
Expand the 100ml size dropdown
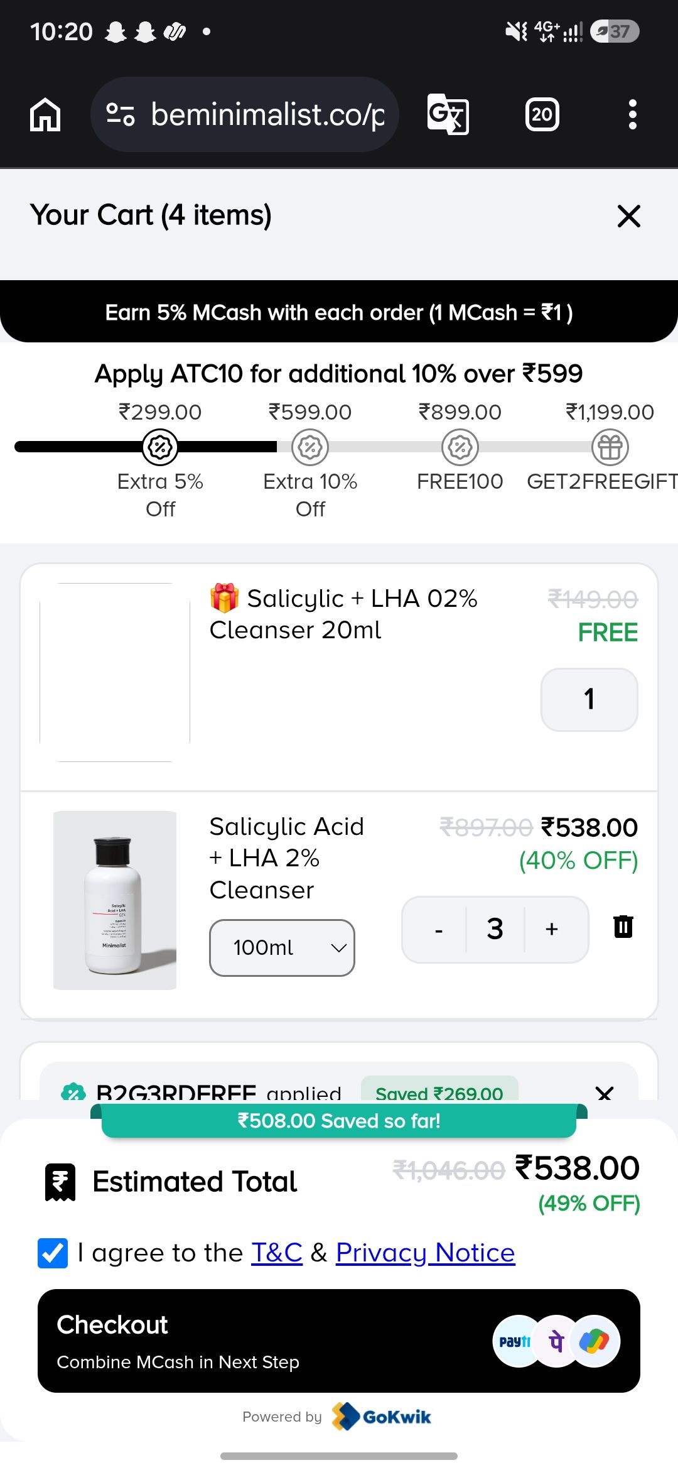[282, 947]
